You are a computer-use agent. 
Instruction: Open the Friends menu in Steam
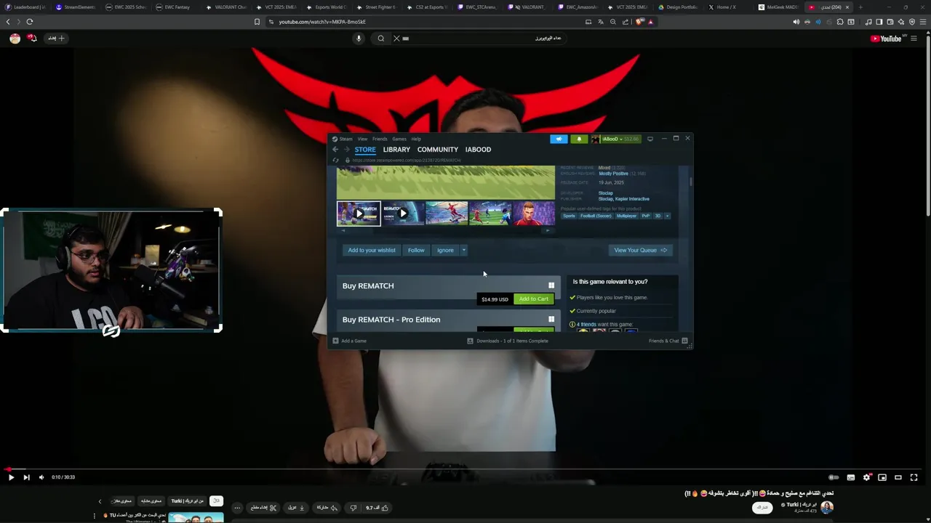click(x=380, y=139)
